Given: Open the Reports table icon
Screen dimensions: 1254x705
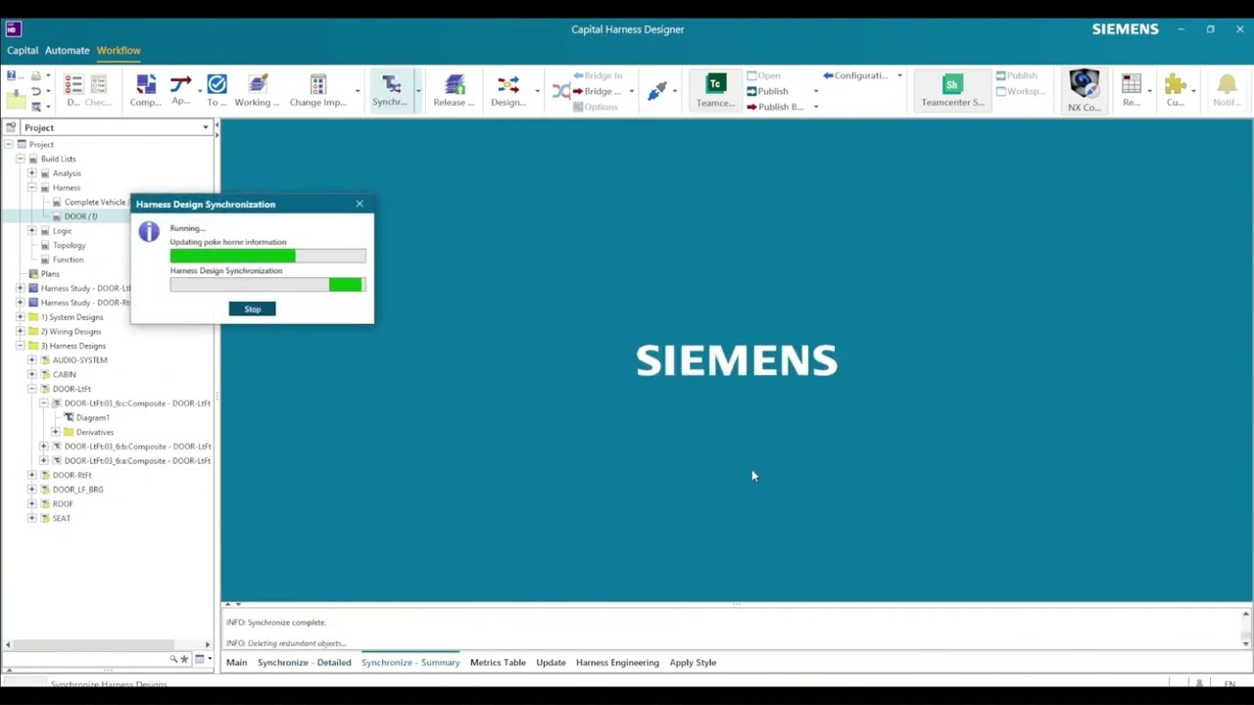Looking at the screenshot, I should [x=1132, y=85].
